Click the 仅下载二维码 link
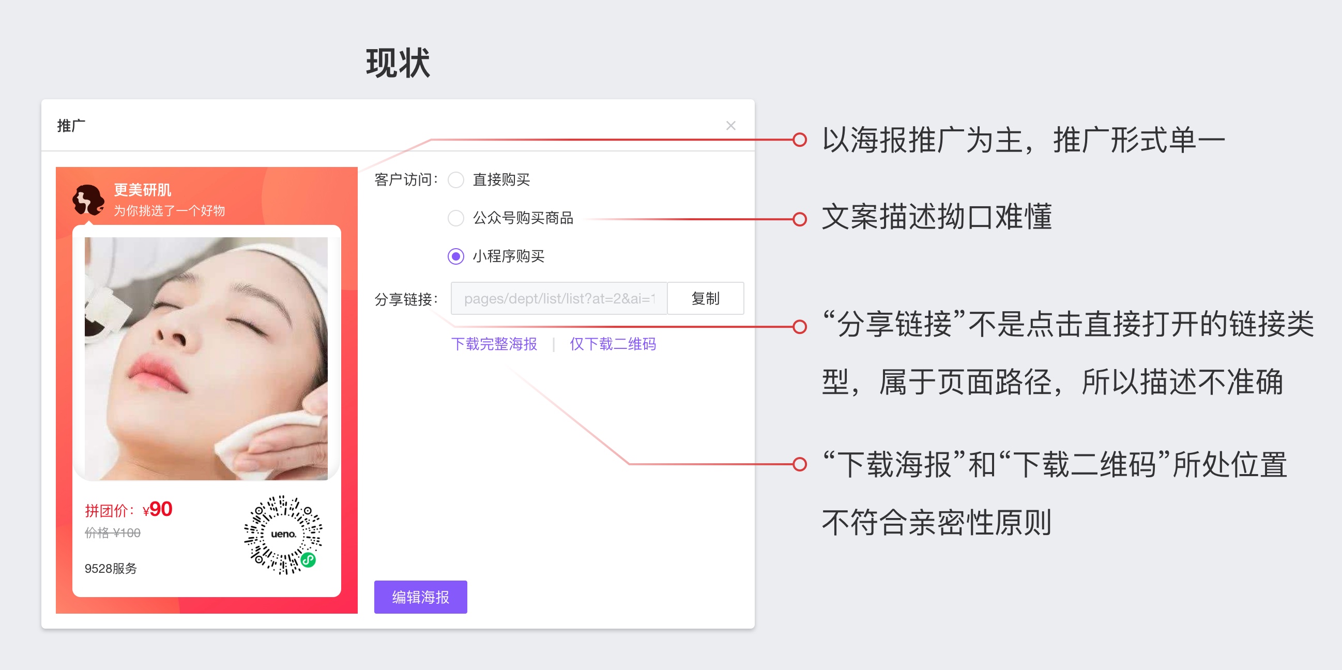The image size is (1342, 670). pyautogui.click(x=613, y=344)
